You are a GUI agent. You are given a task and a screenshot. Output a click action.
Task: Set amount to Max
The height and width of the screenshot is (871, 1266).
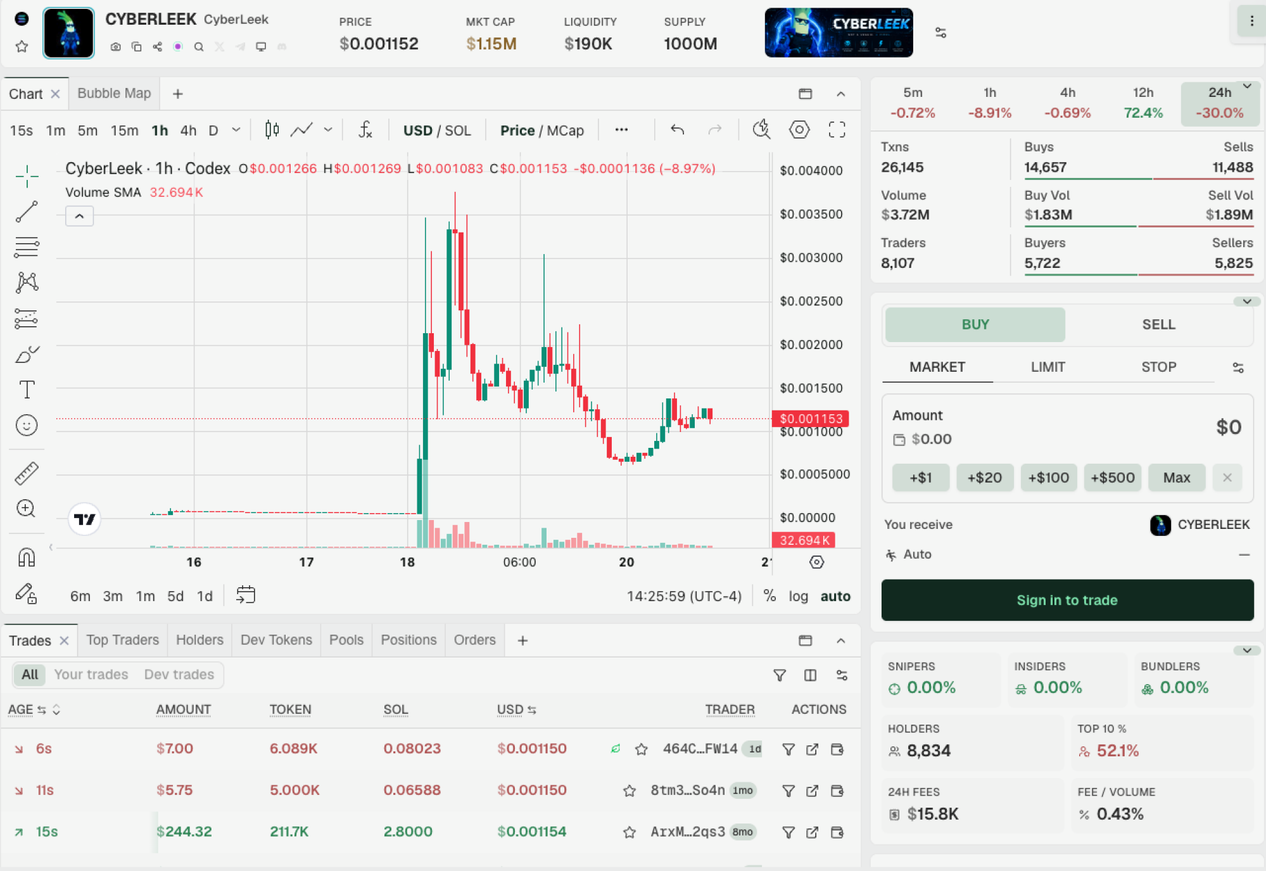(x=1176, y=478)
